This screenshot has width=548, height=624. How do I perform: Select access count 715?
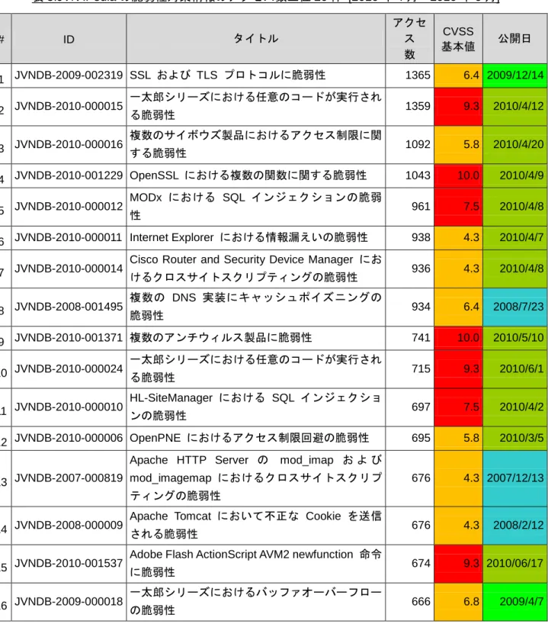409,369
